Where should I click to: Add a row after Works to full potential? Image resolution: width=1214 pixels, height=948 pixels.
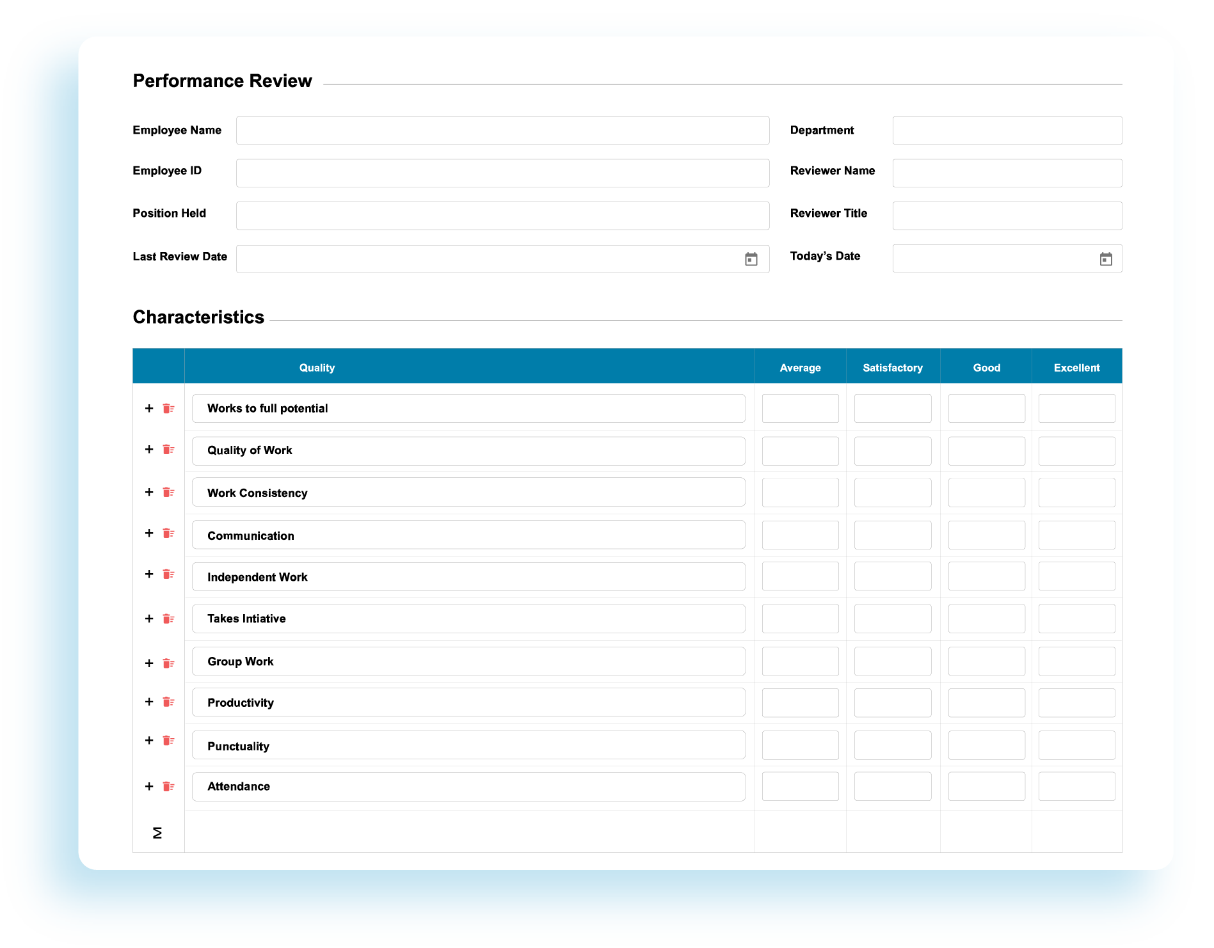tap(149, 408)
